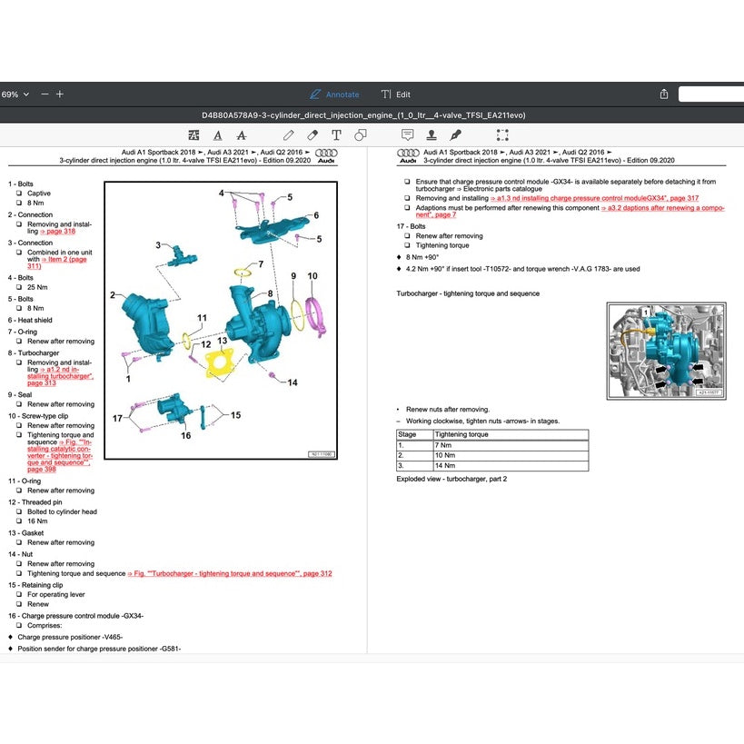The width and height of the screenshot is (744, 744).
Task: Select the note comment tool
Action: point(408,135)
